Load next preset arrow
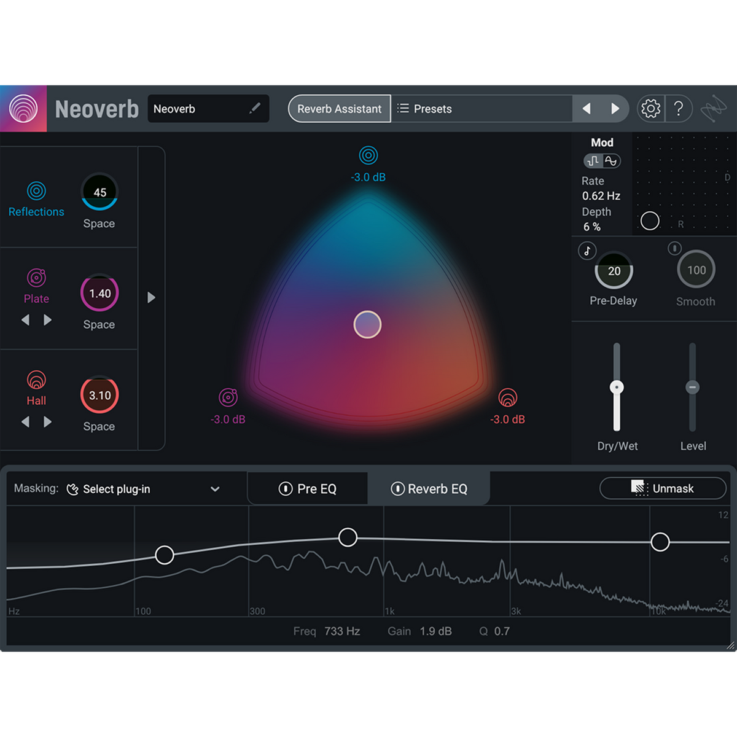Image resolution: width=737 pixels, height=737 pixels. 615,109
